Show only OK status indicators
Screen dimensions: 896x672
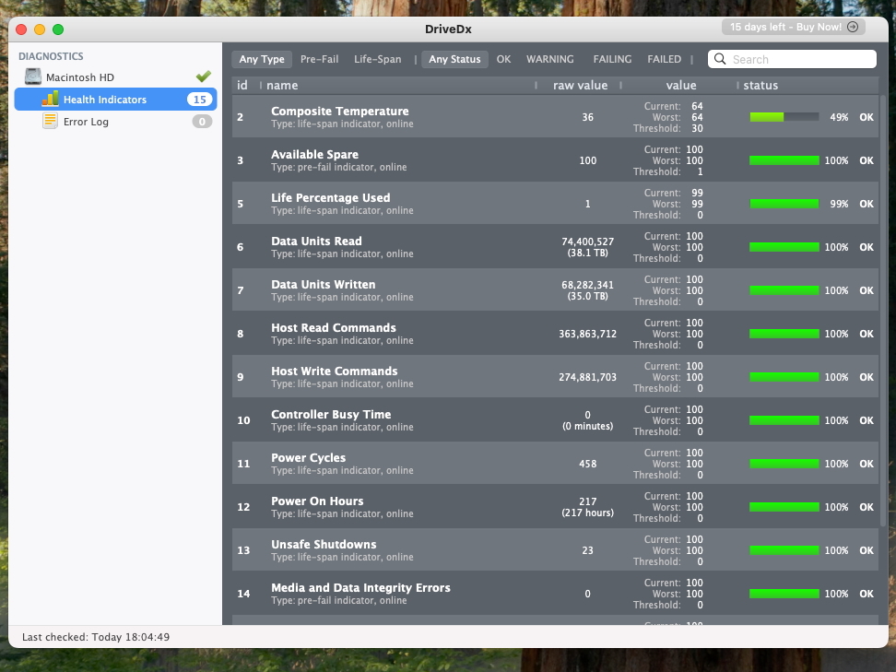click(x=503, y=59)
